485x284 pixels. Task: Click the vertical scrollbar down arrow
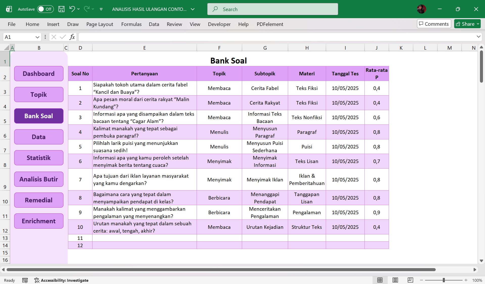tap(481, 261)
